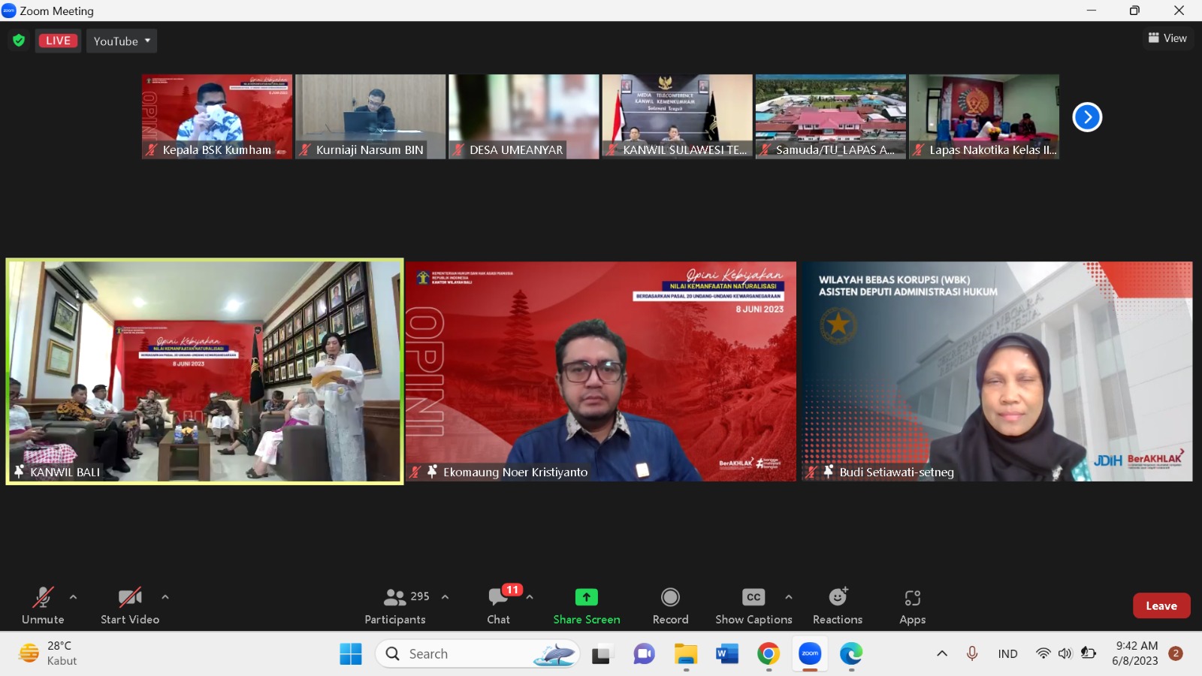Image resolution: width=1202 pixels, height=676 pixels.
Task: Click muted mic icon on Budi Setiawati's tile
Action: [x=811, y=472]
